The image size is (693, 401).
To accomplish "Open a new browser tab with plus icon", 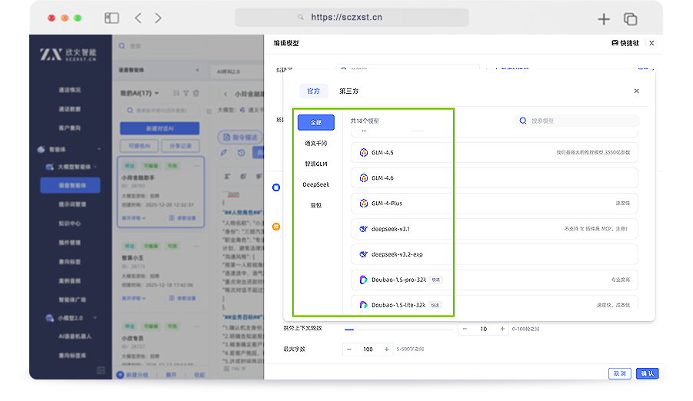I will 604,19.
